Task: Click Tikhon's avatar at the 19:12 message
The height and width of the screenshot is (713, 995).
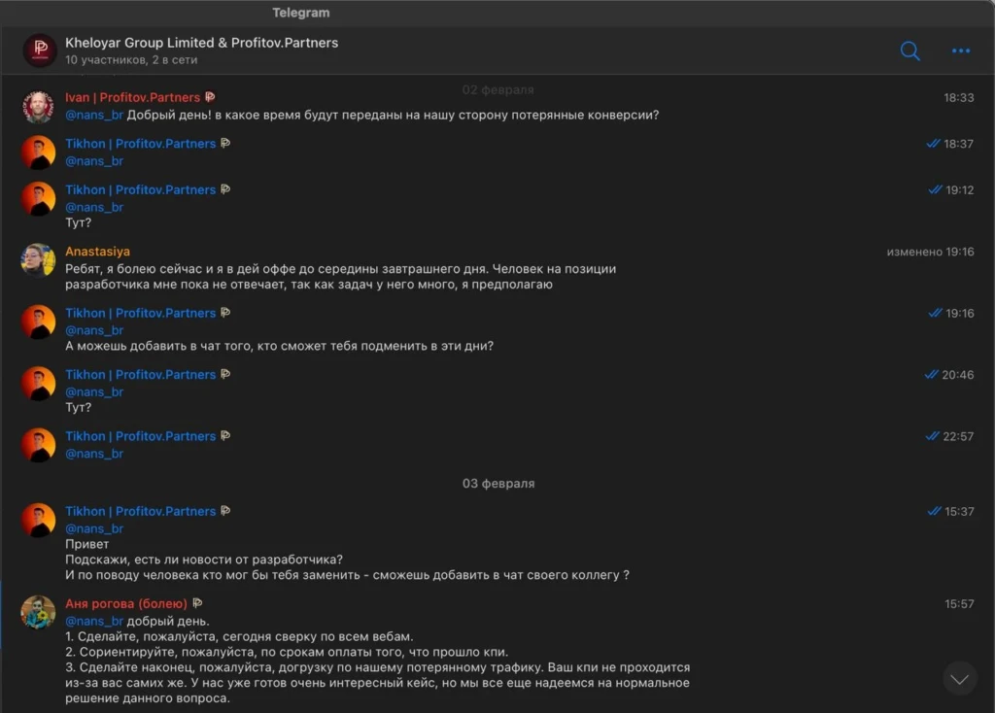Action: [39, 198]
